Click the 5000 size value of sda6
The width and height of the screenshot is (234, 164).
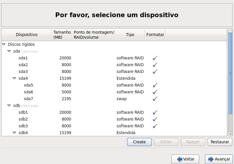tap(66, 92)
